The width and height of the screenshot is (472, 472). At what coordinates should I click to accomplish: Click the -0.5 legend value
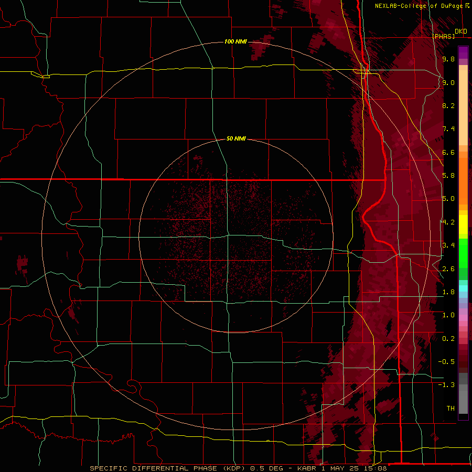click(446, 362)
